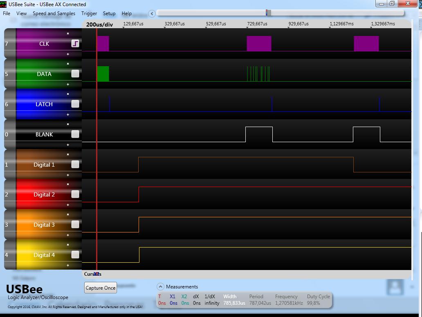Viewport: 422px width, 317px height.
Task: Open the View menu
Action: pos(22,13)
